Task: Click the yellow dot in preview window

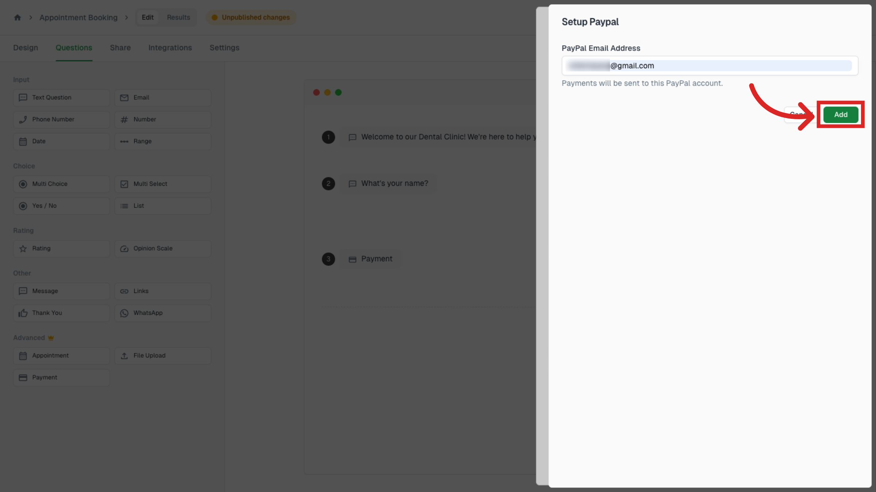Action: pos(327,93)
